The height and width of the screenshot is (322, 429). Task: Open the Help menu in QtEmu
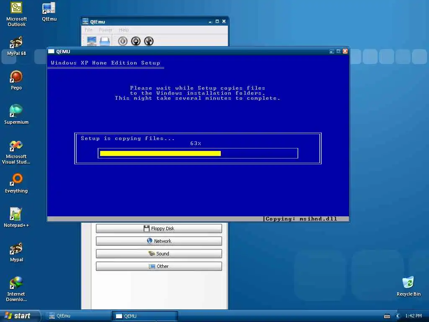point(124,30)
